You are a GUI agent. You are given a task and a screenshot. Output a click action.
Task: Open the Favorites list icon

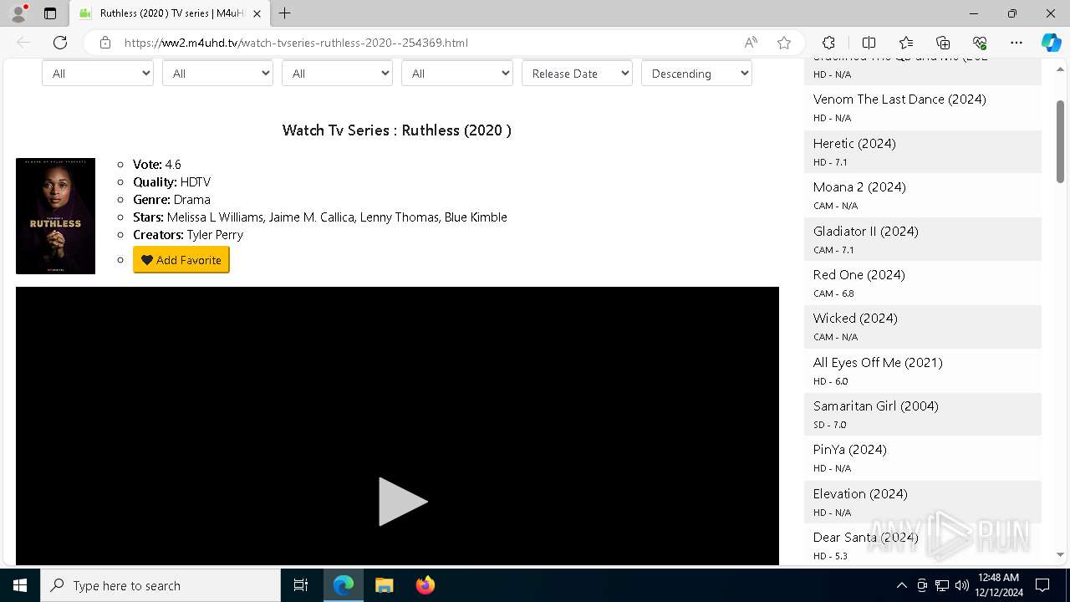click(x=906, y=43)
